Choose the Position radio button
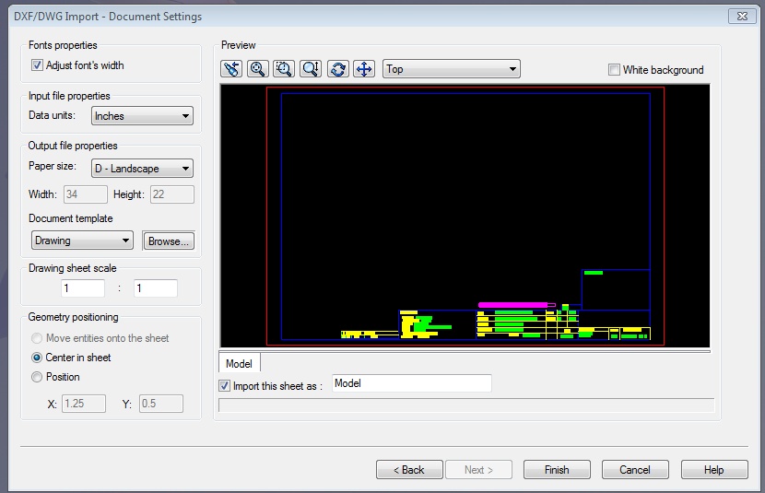The width and height of the screenshot is (765, 493). point(37,377)
